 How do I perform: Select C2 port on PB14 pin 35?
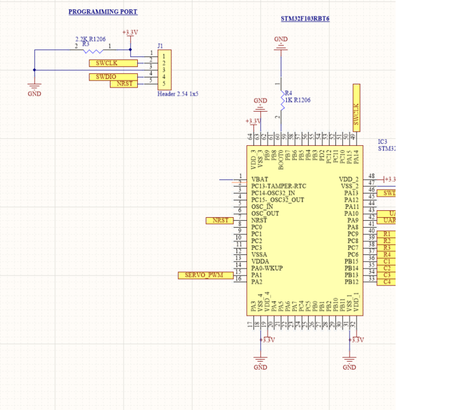pos(386,269)
